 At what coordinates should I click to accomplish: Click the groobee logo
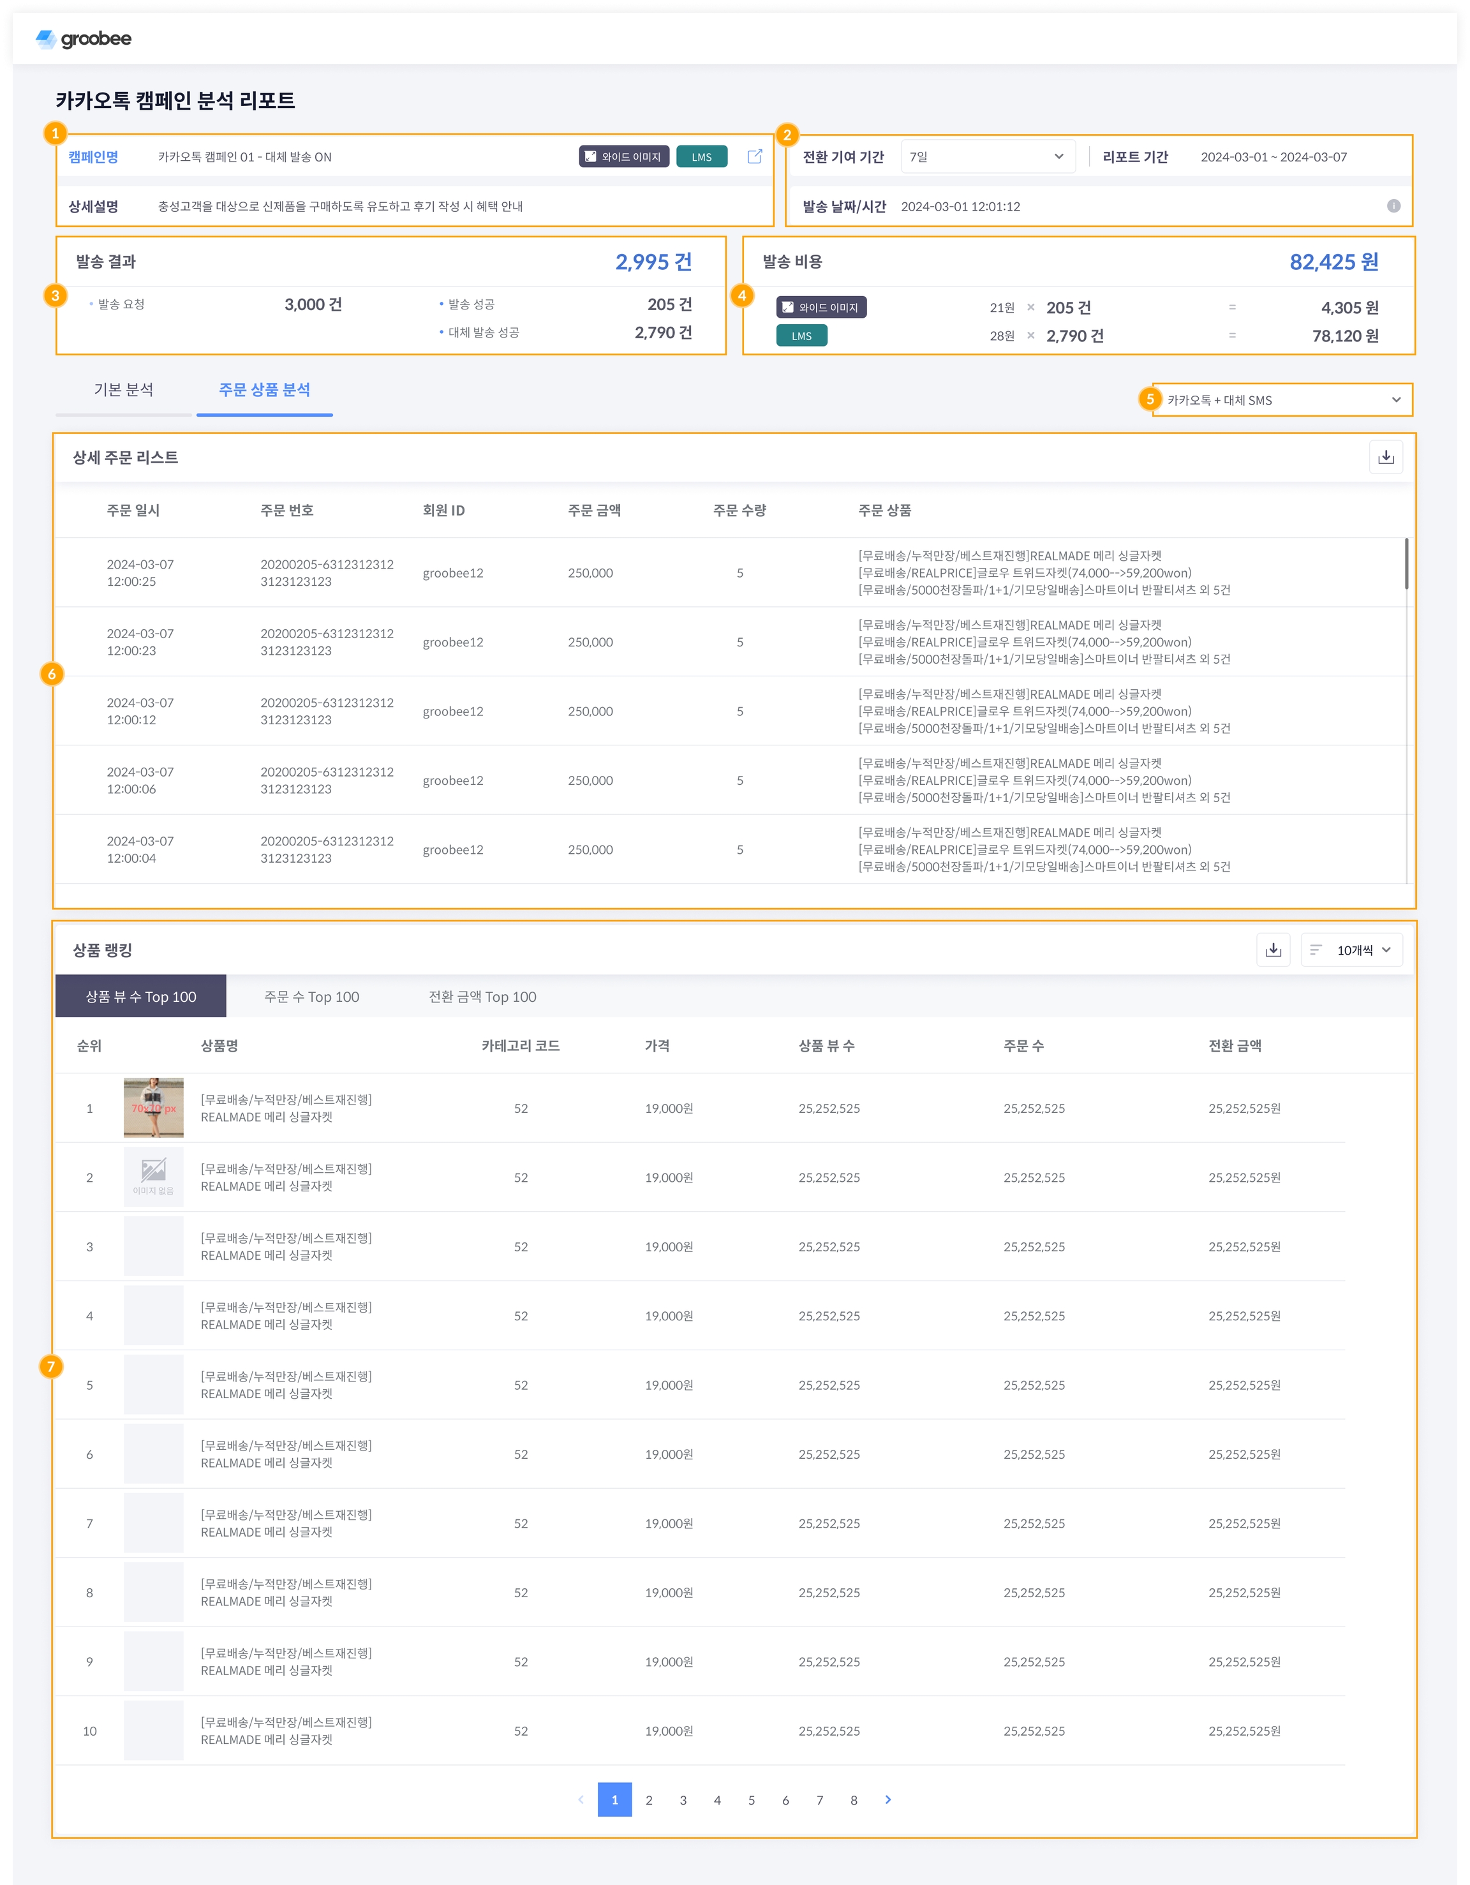coord(84,39)
